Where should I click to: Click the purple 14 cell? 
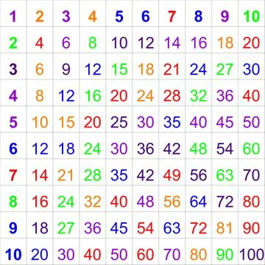click(x=172, y=43)
